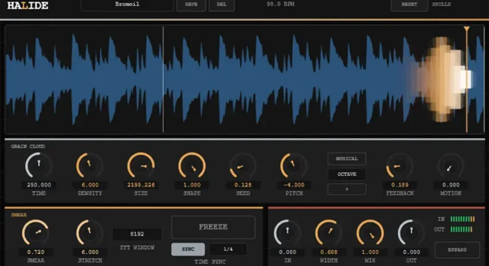Click the white position line in waveform
Screen dimensions: 489x266
click(x=163, y=80)
